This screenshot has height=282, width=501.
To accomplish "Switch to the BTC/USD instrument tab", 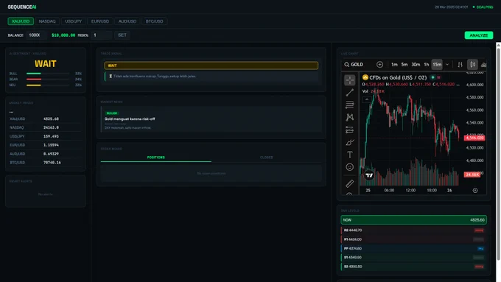I will (x=154, y=21).
